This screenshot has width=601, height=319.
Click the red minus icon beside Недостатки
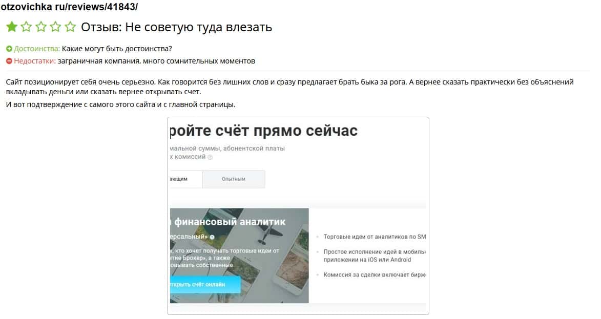(x=9, y=61)
